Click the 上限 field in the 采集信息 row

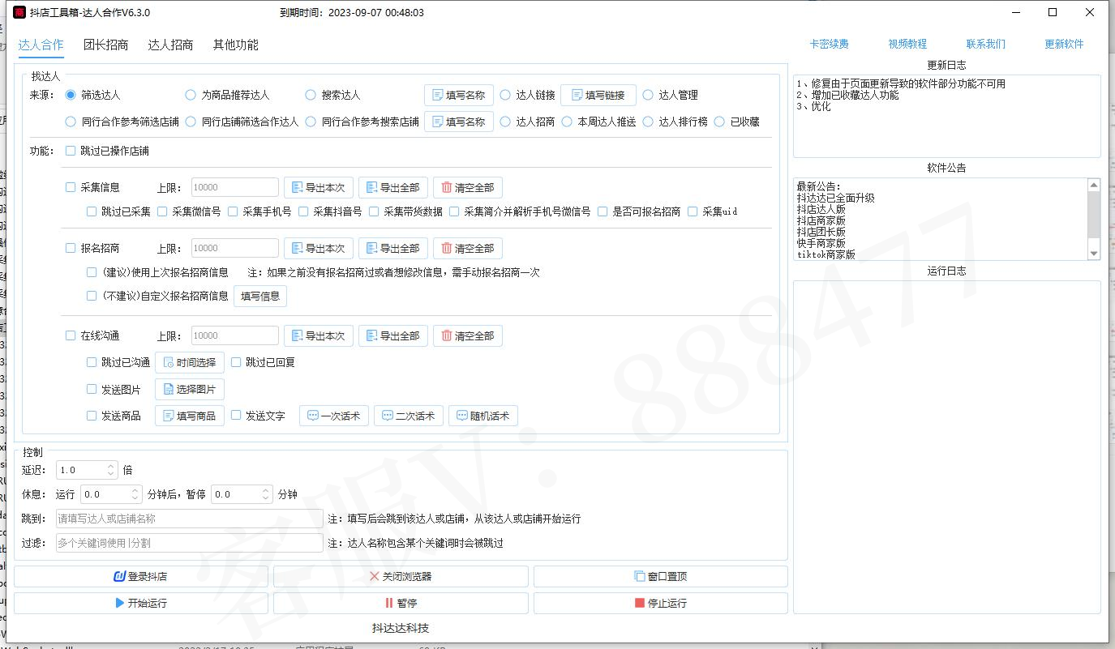click(x=235, y=187)
